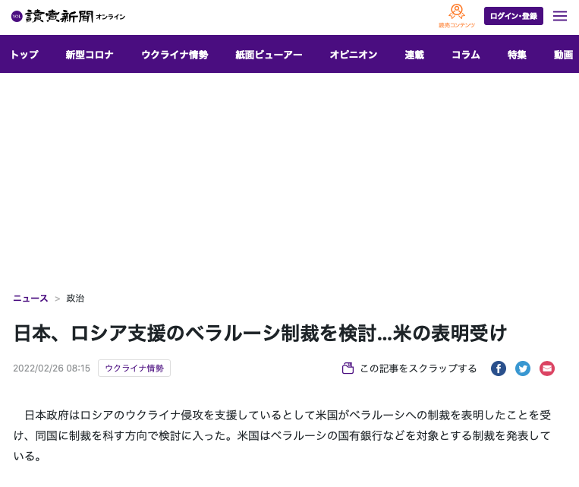Open the オピニオン section
This screenshot has width=579, height=487.
pyautogui.click(x=354, y=55)
